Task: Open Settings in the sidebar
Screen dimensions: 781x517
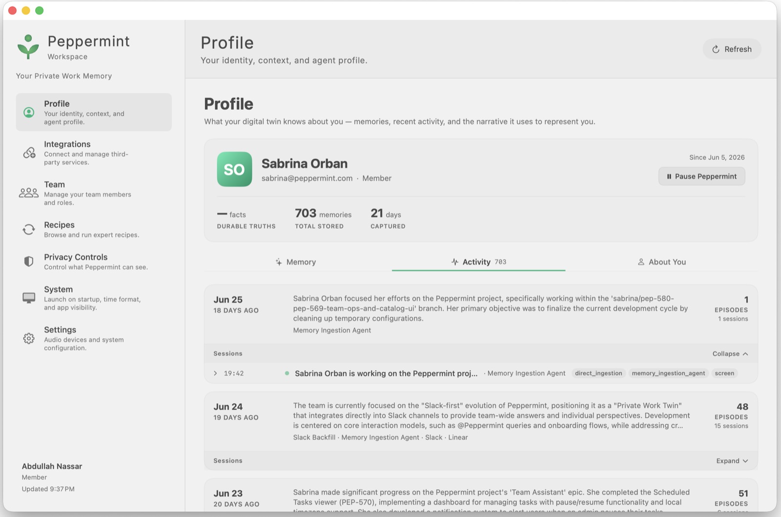Action: [x=94, y=338]
